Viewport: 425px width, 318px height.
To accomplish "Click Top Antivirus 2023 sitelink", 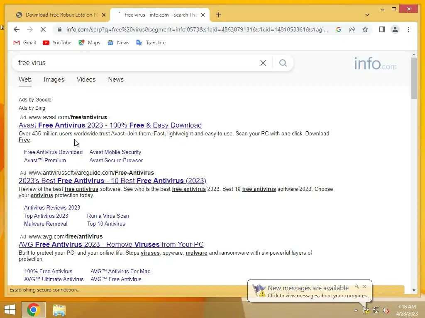I will point(46,216).
